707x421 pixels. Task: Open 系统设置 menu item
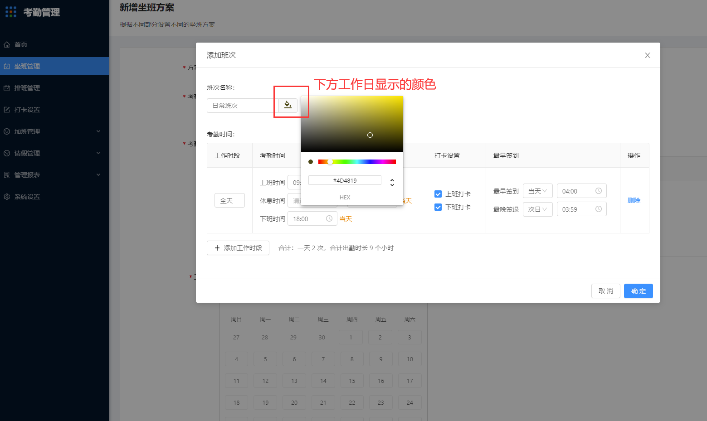click(x=54, y=197)
